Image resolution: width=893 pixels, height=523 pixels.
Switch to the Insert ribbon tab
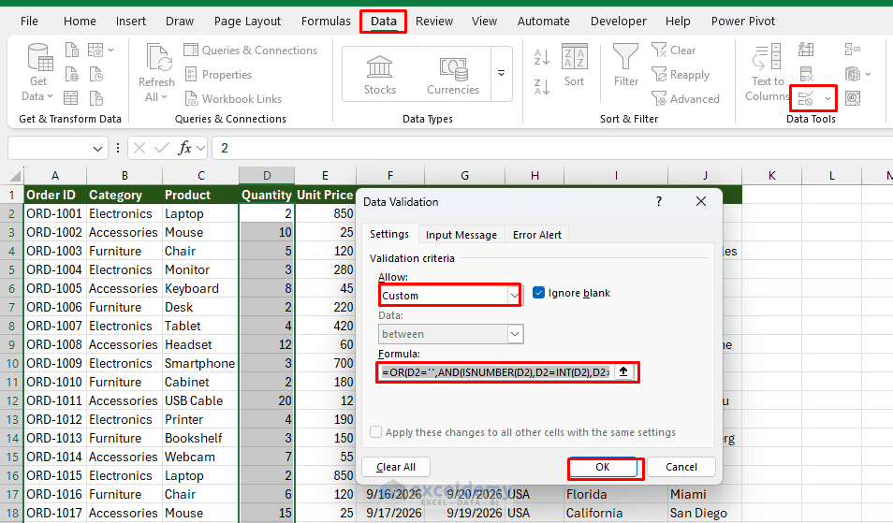(x=130, y=22)
